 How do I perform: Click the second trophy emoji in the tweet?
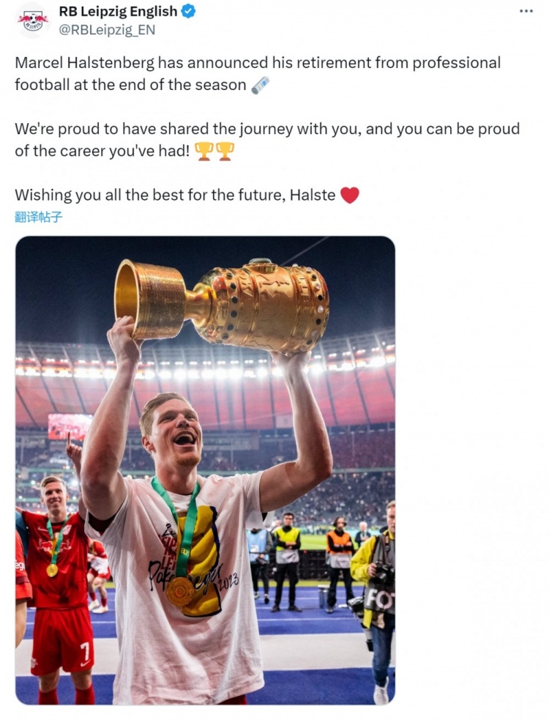point(225,152)
